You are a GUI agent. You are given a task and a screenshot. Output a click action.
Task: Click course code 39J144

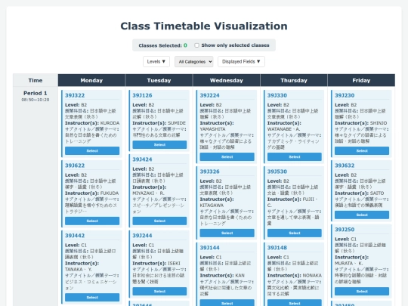pyautogui.click(x=210, y=248)
